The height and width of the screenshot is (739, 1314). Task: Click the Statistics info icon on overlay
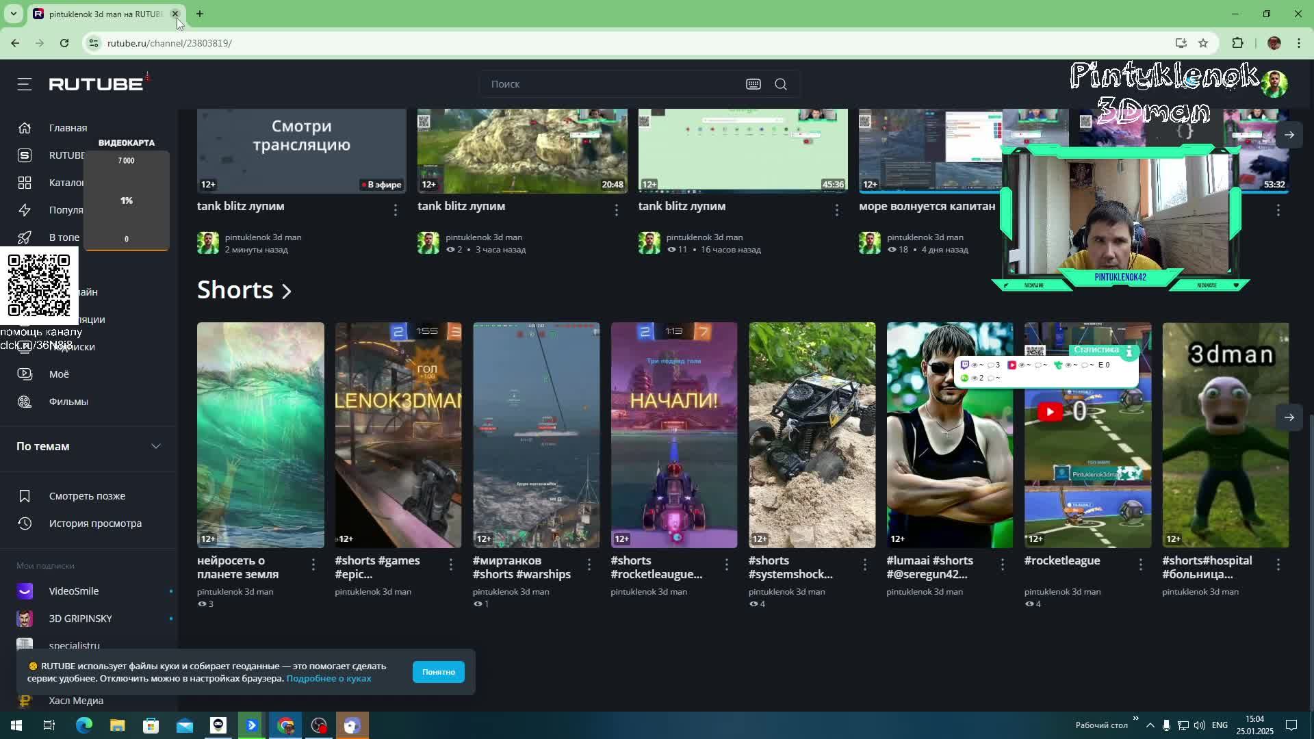[1129, 351]
